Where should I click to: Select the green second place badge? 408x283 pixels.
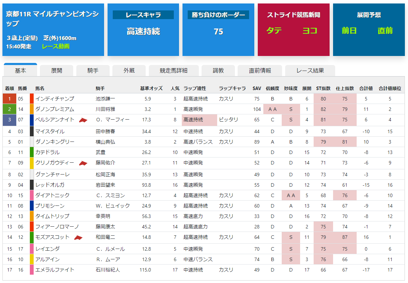pyautogui.click(x=9, y=109)
